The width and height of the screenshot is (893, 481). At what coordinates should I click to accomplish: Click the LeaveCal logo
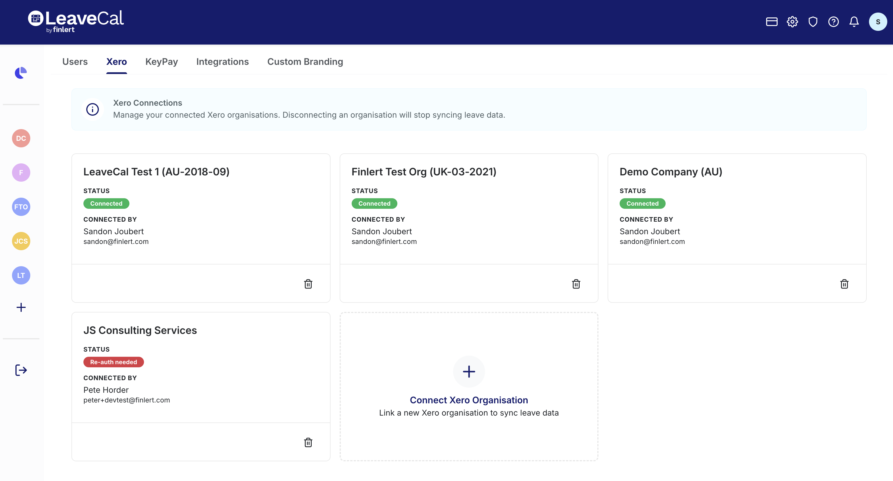tap(76, 21)
